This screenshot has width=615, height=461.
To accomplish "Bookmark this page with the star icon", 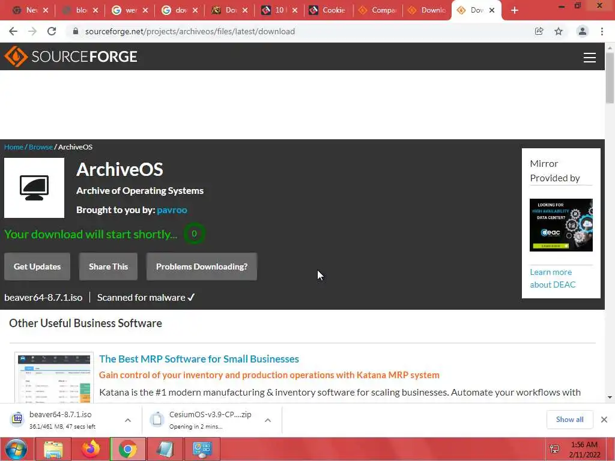I will click(559, 31).
